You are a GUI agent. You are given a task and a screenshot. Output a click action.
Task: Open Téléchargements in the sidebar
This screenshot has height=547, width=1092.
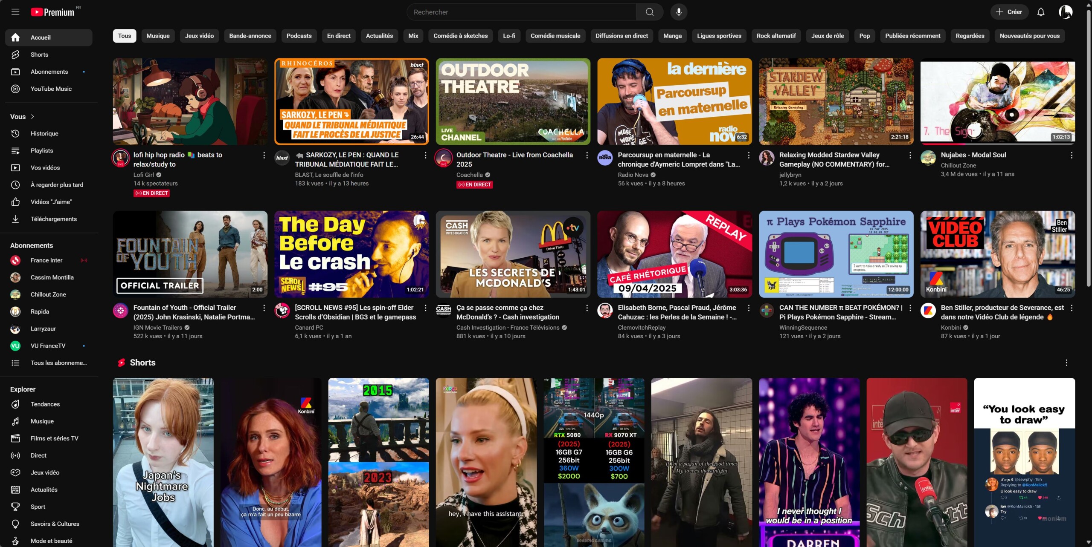[49, 219]
